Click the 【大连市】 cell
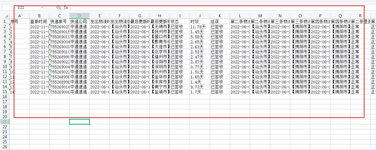Viewport: 376px width, 150px height. pyautogui.click(x=160, y=47)
